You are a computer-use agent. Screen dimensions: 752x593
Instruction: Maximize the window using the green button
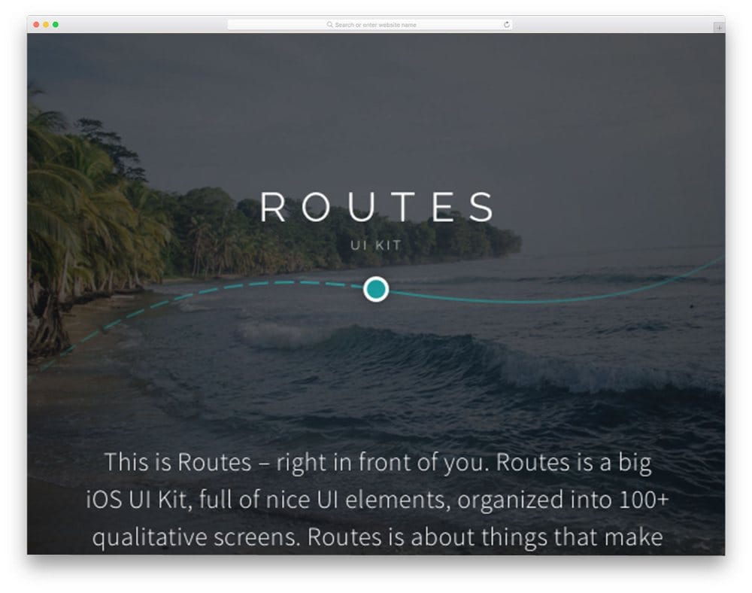(56, 25)
